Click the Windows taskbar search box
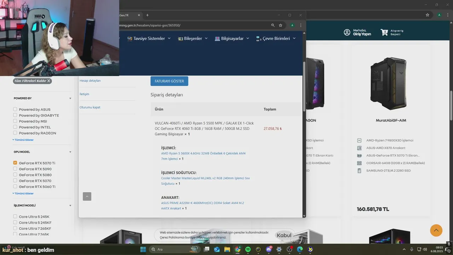The height and width of the screenshot is (255, 453). pos(175,249)
